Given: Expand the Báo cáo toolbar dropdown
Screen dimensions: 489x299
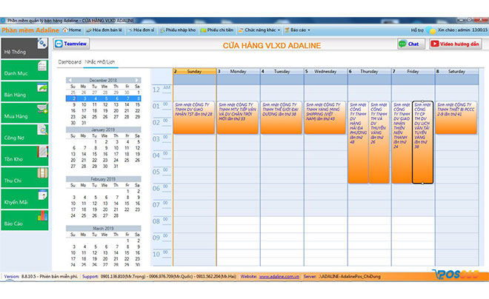Looking at the screenshot, I should [x=297, y=30].
